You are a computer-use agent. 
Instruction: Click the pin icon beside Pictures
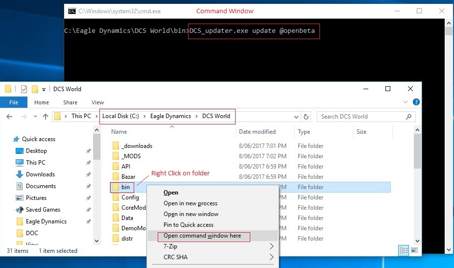click(88, 198)
